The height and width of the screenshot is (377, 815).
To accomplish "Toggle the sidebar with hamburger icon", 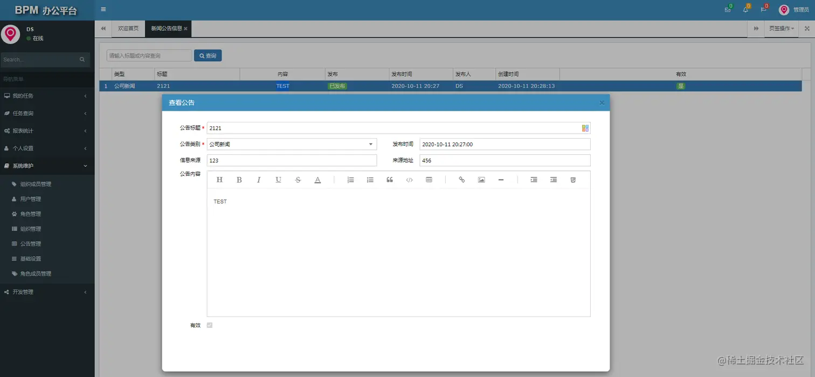I will tap(103, 9).
